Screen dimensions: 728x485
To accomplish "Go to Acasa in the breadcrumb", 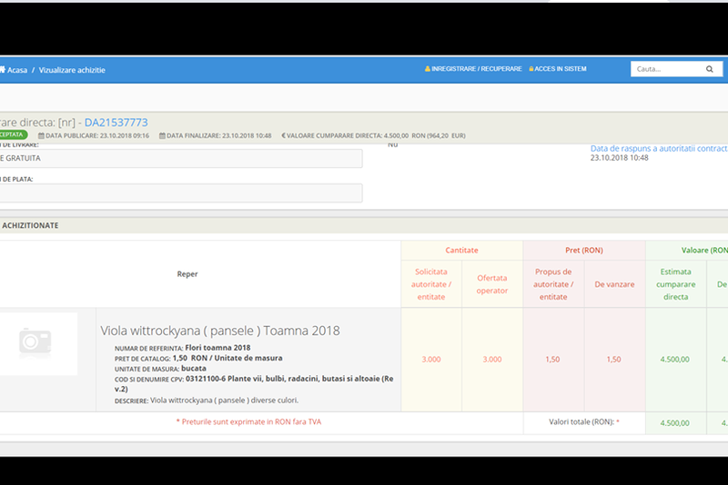I will click(x=16, y=70).
